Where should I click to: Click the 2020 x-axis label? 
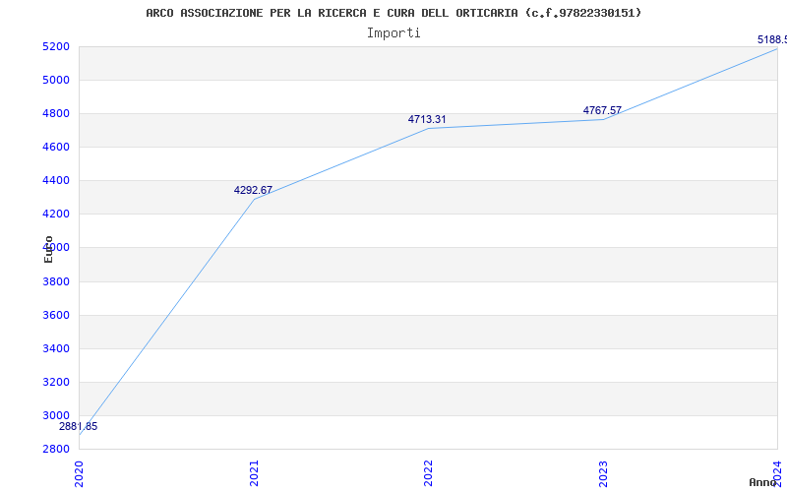click(79, 473)
